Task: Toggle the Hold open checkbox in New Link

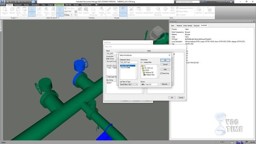Action: click(x=107, y=77)
